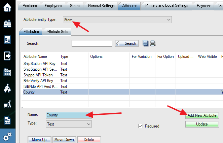Select the ISBNdb API Rest K... row

point(122,86)
